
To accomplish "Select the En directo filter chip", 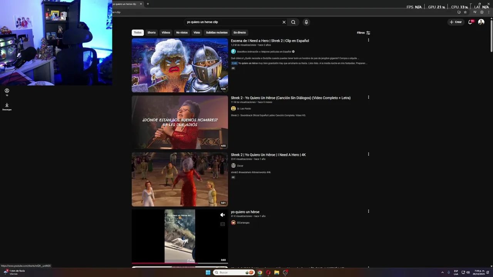I will pyautogui.click(x=240, y=33).
